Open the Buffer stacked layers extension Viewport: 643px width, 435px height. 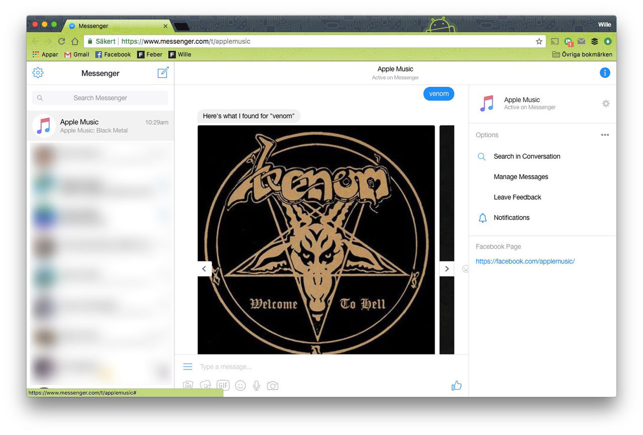594,41
